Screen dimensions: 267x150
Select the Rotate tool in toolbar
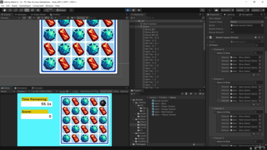pyautogui.click(x=16, y=10)
